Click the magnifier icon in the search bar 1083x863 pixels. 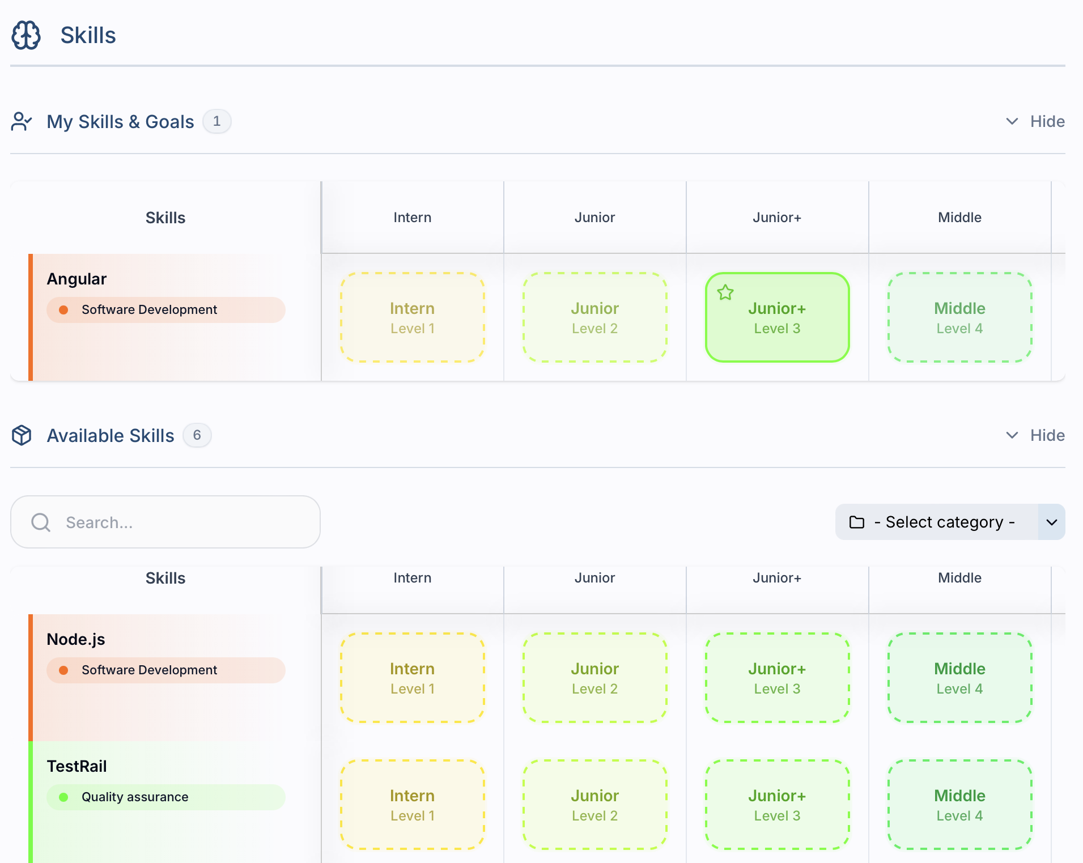pos(40,522)
